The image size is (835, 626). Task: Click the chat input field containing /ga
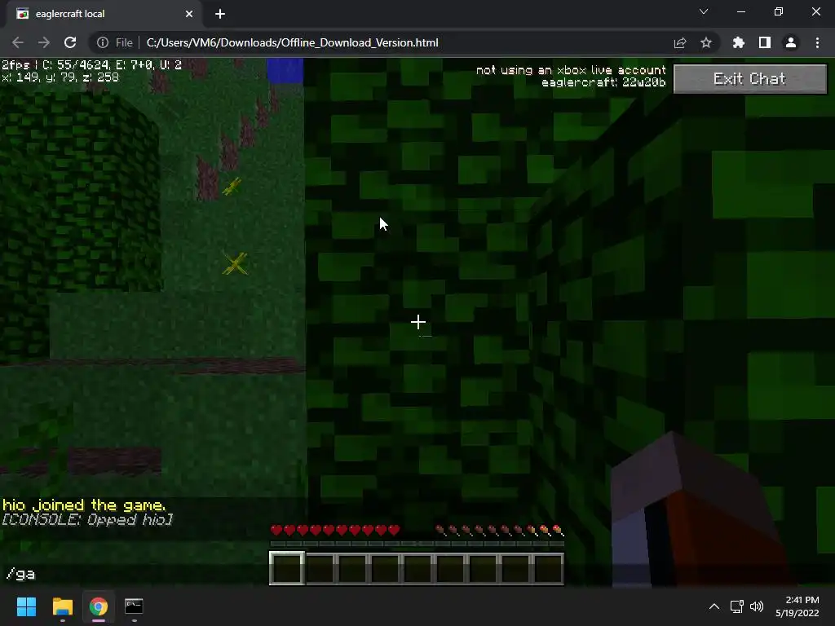(417, 574)
